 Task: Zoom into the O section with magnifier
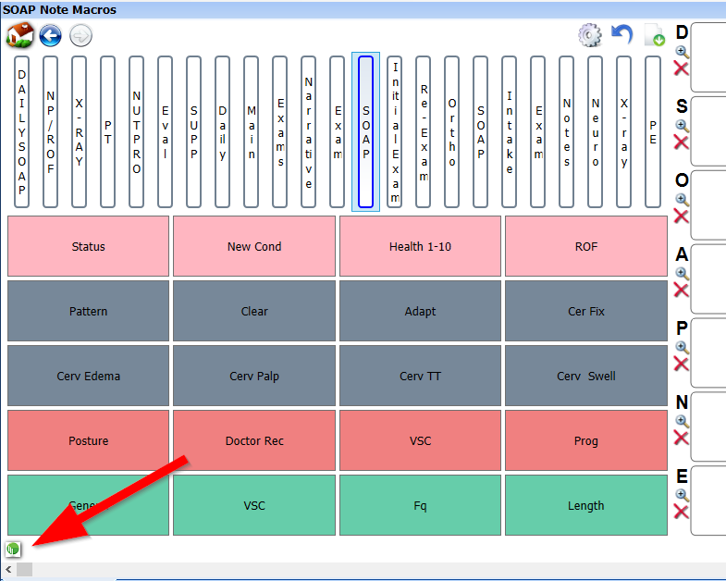(682, 200)
